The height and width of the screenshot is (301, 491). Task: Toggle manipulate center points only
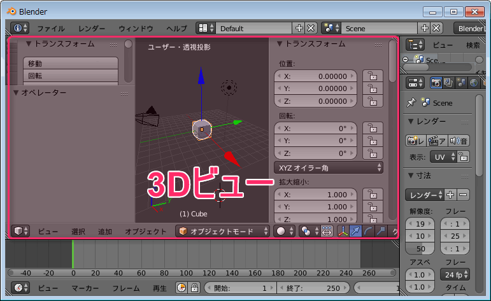(x=327, y=231)
